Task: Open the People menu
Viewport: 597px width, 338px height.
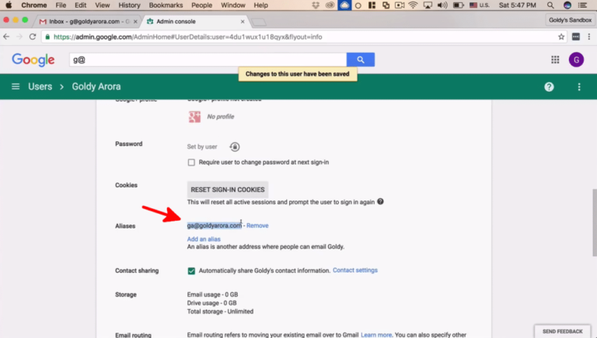Action: [x=202, y=5]
